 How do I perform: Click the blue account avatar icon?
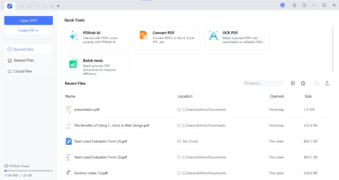pyautogui.click(x=282, y=6)
